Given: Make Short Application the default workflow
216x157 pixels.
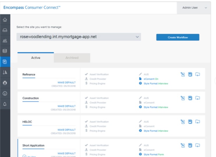Looking at the screenshot, I should pos(67,153).
